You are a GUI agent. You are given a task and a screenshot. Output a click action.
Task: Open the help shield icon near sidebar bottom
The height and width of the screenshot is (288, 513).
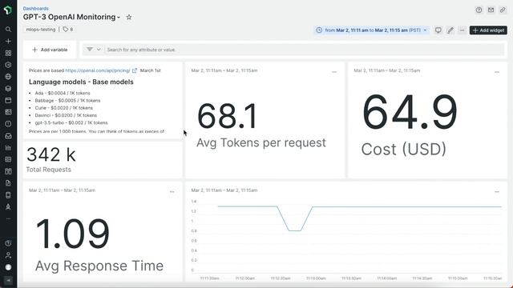(x=8, y=243)
